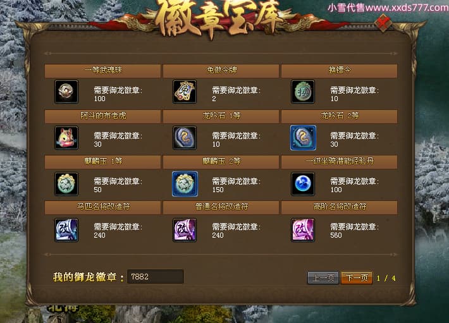Click the 高阶名将改造符 header label
449x323 pixels.
point(340,207)
